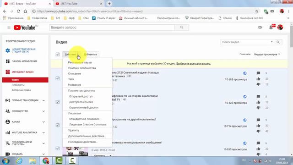Click the localization and subtitles icon
Screen dimensions: 293x165
pyautogui.click(x=8, y=143)
